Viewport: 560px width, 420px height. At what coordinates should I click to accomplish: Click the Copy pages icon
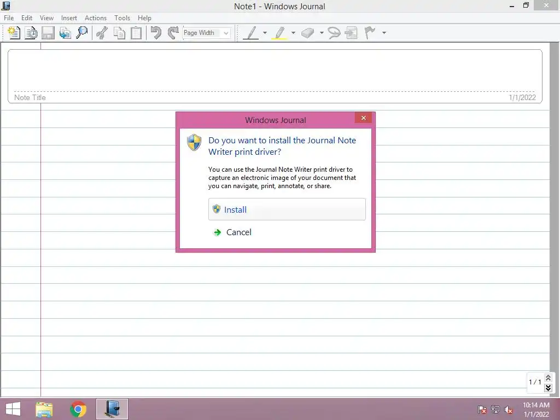point(119,33)
